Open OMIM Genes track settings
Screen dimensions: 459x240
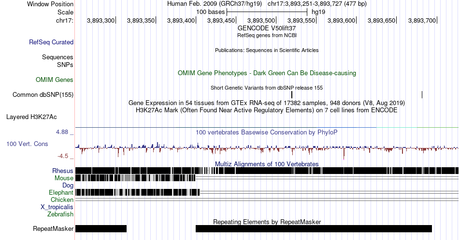point(55,80)
